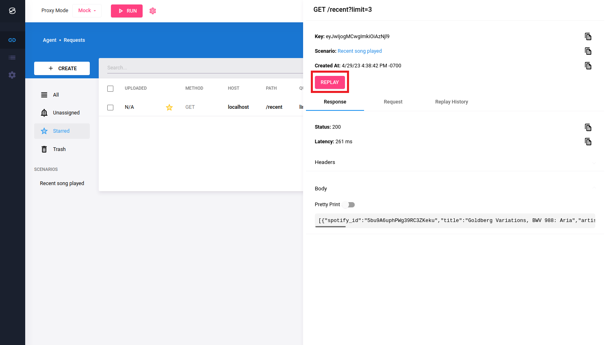Copy the response Status value
The image size is (605, 345).
pyautogui.click(x=588, y=127)
